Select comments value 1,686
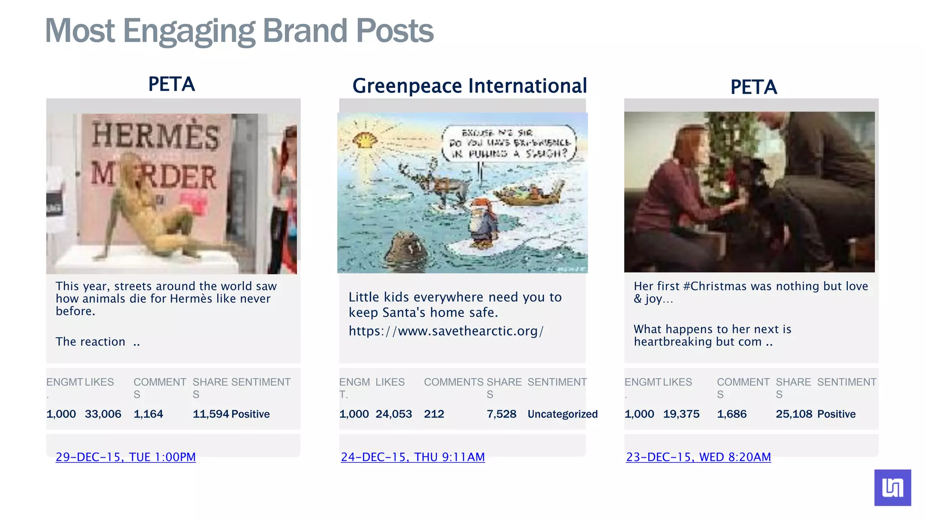The image size is (925, 520). click(x=732, y=414)
